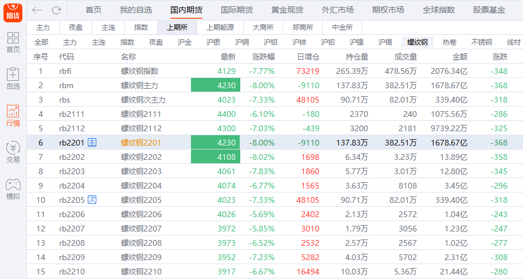This screenshot has height=279, width=523.
Task: Sort by the 成交量 column header
Action: click(x=405, y=57)
